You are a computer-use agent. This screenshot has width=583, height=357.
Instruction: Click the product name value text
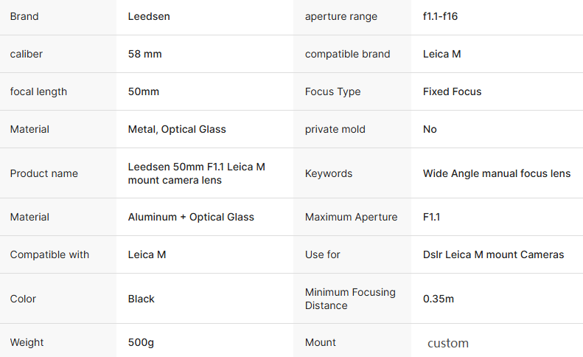[x=196, y=173]
